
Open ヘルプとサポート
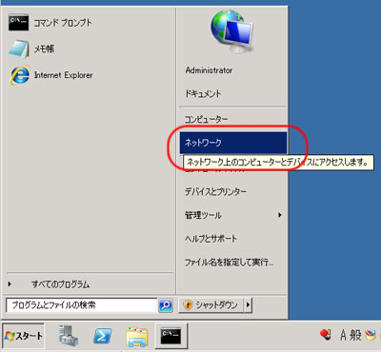pyautogui.click(x=211, y=239)
